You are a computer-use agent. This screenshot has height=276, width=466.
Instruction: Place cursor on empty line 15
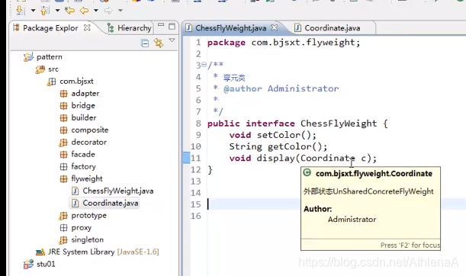(336, 204)
